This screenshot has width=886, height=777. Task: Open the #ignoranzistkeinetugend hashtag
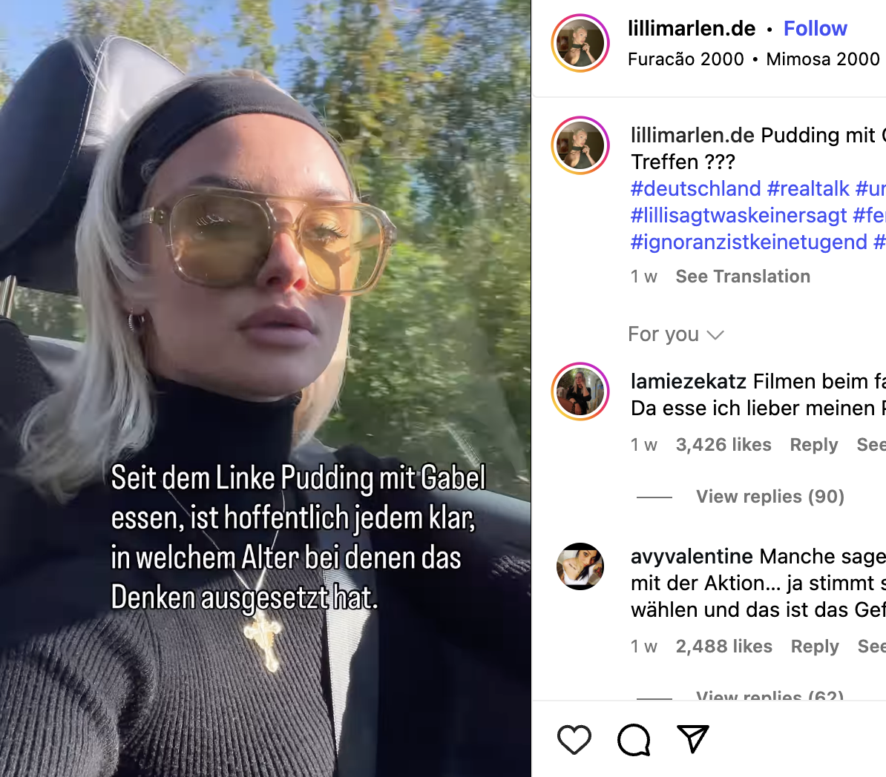(749, 242)
